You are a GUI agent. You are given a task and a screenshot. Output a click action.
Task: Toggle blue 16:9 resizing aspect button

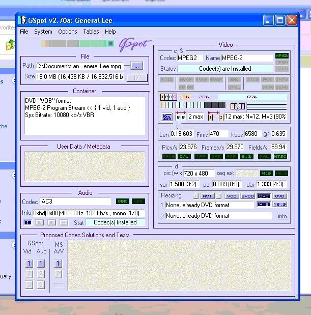click(279, 204)
